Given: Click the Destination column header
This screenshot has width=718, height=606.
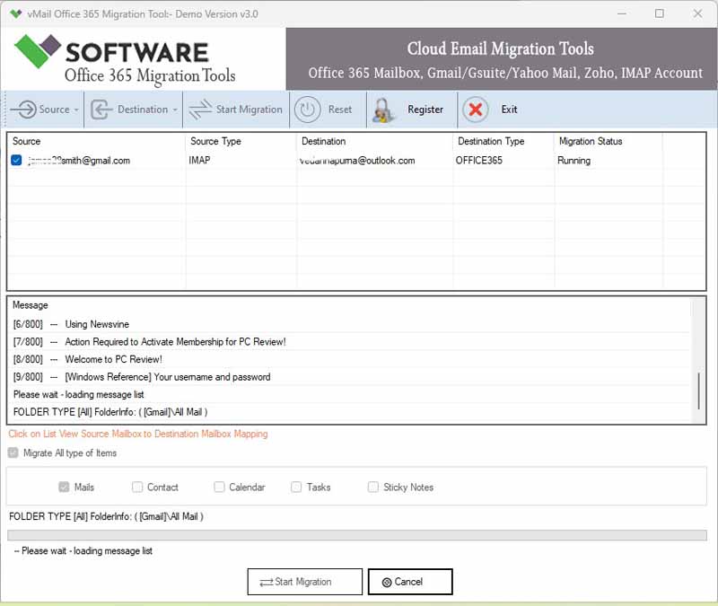Looking at the screenshot, I should (x=323, y=141).
